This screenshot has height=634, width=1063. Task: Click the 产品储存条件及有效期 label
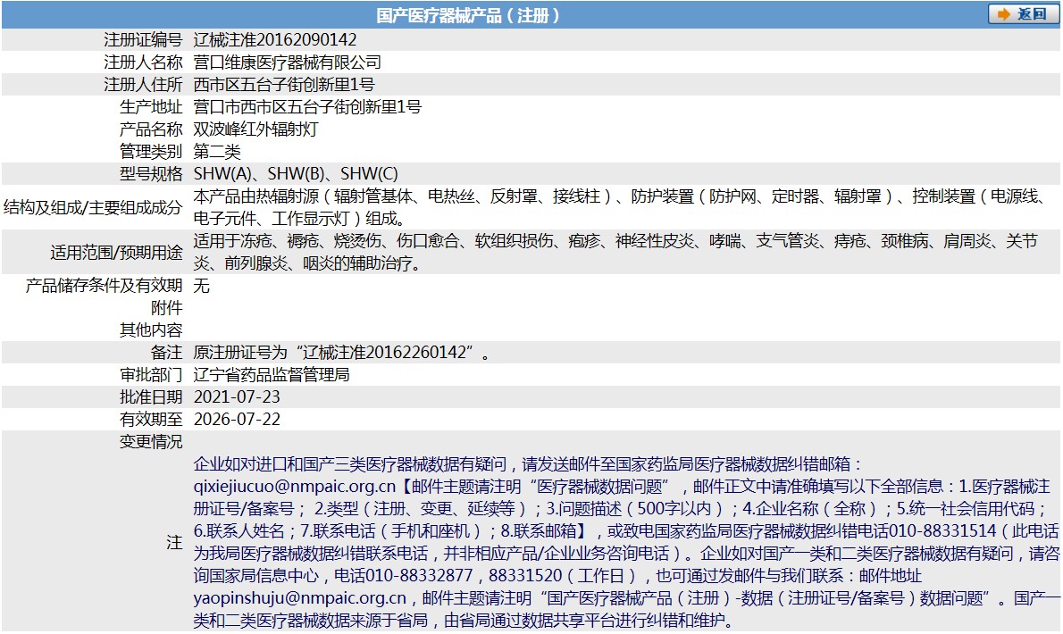pyautogui.click(x=104, y=286)
